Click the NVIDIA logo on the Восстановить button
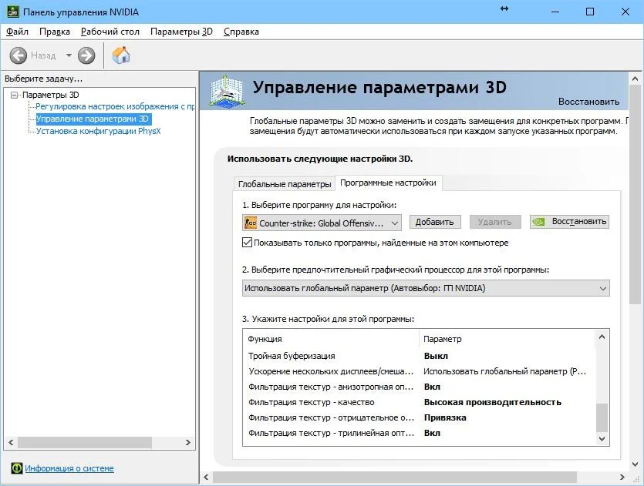Image resolution: width=644 pixels, height=486 pixels. 538,221
